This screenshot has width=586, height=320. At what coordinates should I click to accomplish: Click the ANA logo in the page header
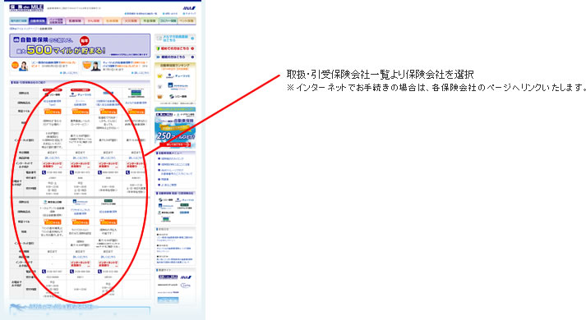[189, 8]
